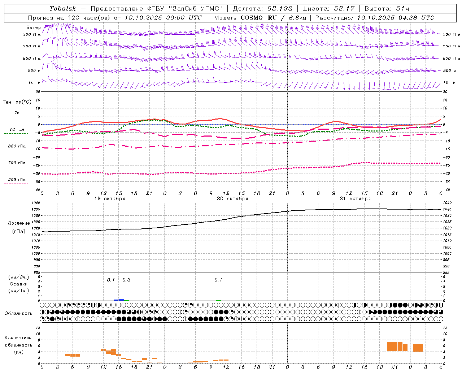The width and height of the screenshot is (462, 370).
Task: Click the pink dotted sample under legend "500 гПа"
Action: [16, 184]
